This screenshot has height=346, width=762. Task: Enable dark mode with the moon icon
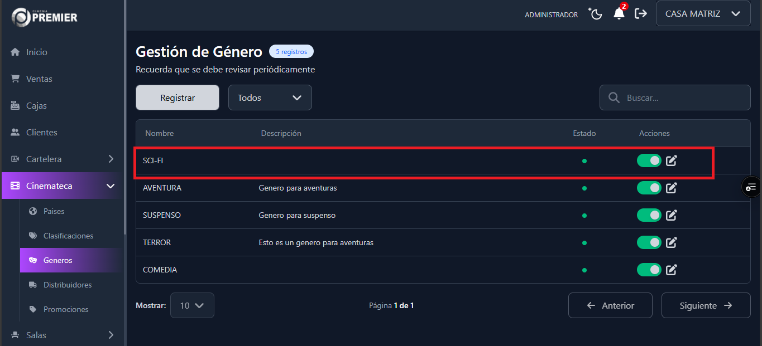(595, 14)
